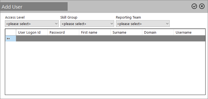The width and height of the screenshot is (208, 99).
Task: Open the Skill Group dropdown
Action: (87, 24)
